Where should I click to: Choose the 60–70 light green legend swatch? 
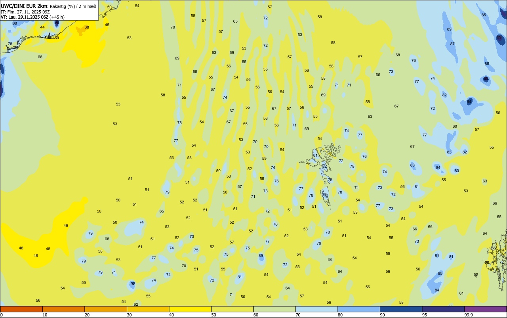coord(274,309)
